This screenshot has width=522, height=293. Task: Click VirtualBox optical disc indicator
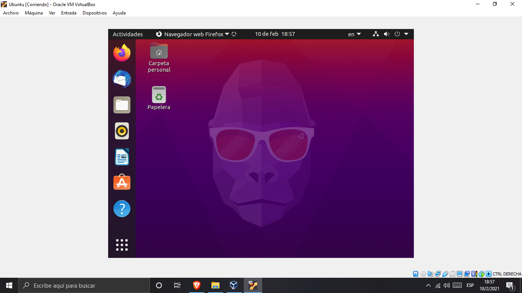(x=423, y=274)
